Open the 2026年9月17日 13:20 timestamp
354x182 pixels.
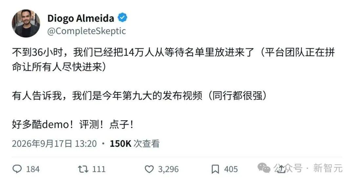[x=54, y=144]
